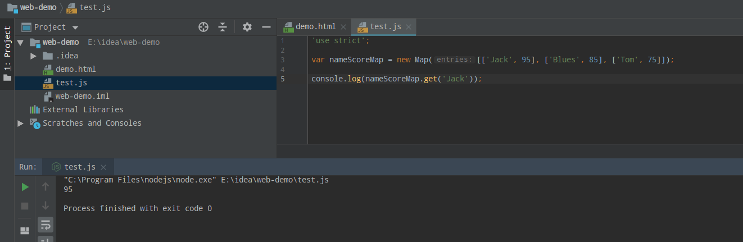Click the Down stack trace arrow
The height and width of the screenshot is (242, 743).
click(x=46, y=206)
